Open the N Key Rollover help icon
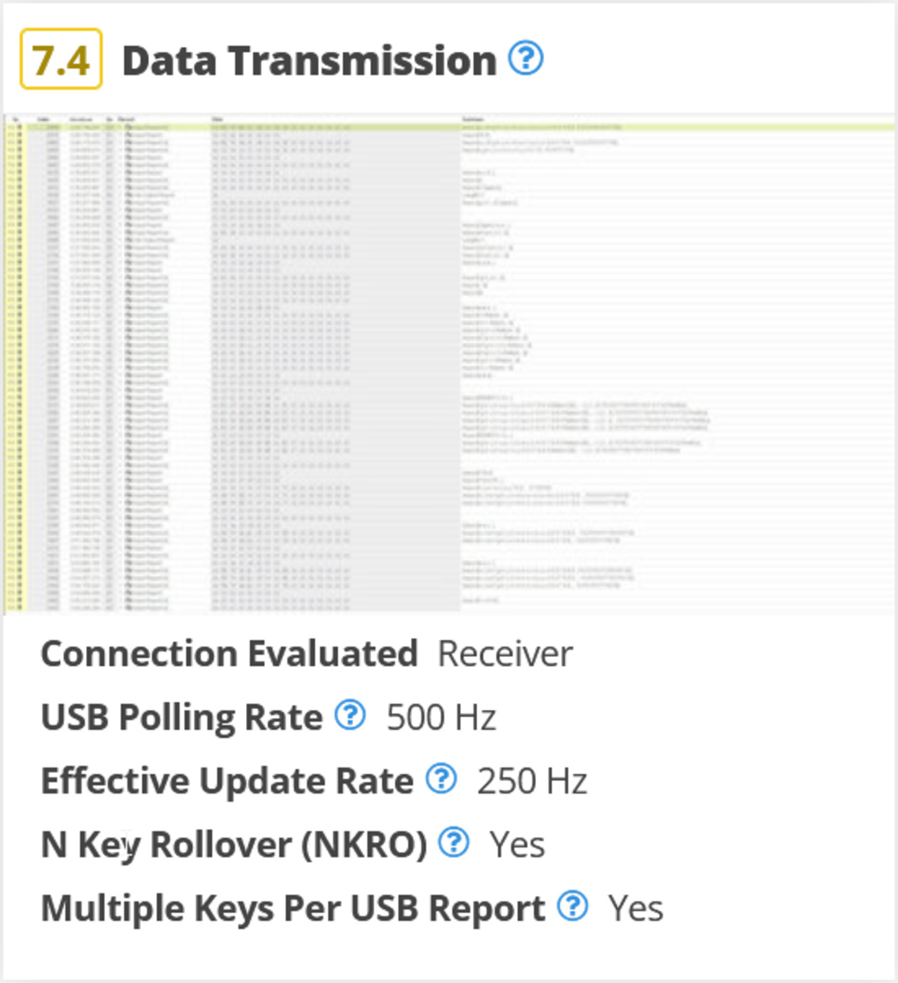898x983 pixels. pos(453,842)
